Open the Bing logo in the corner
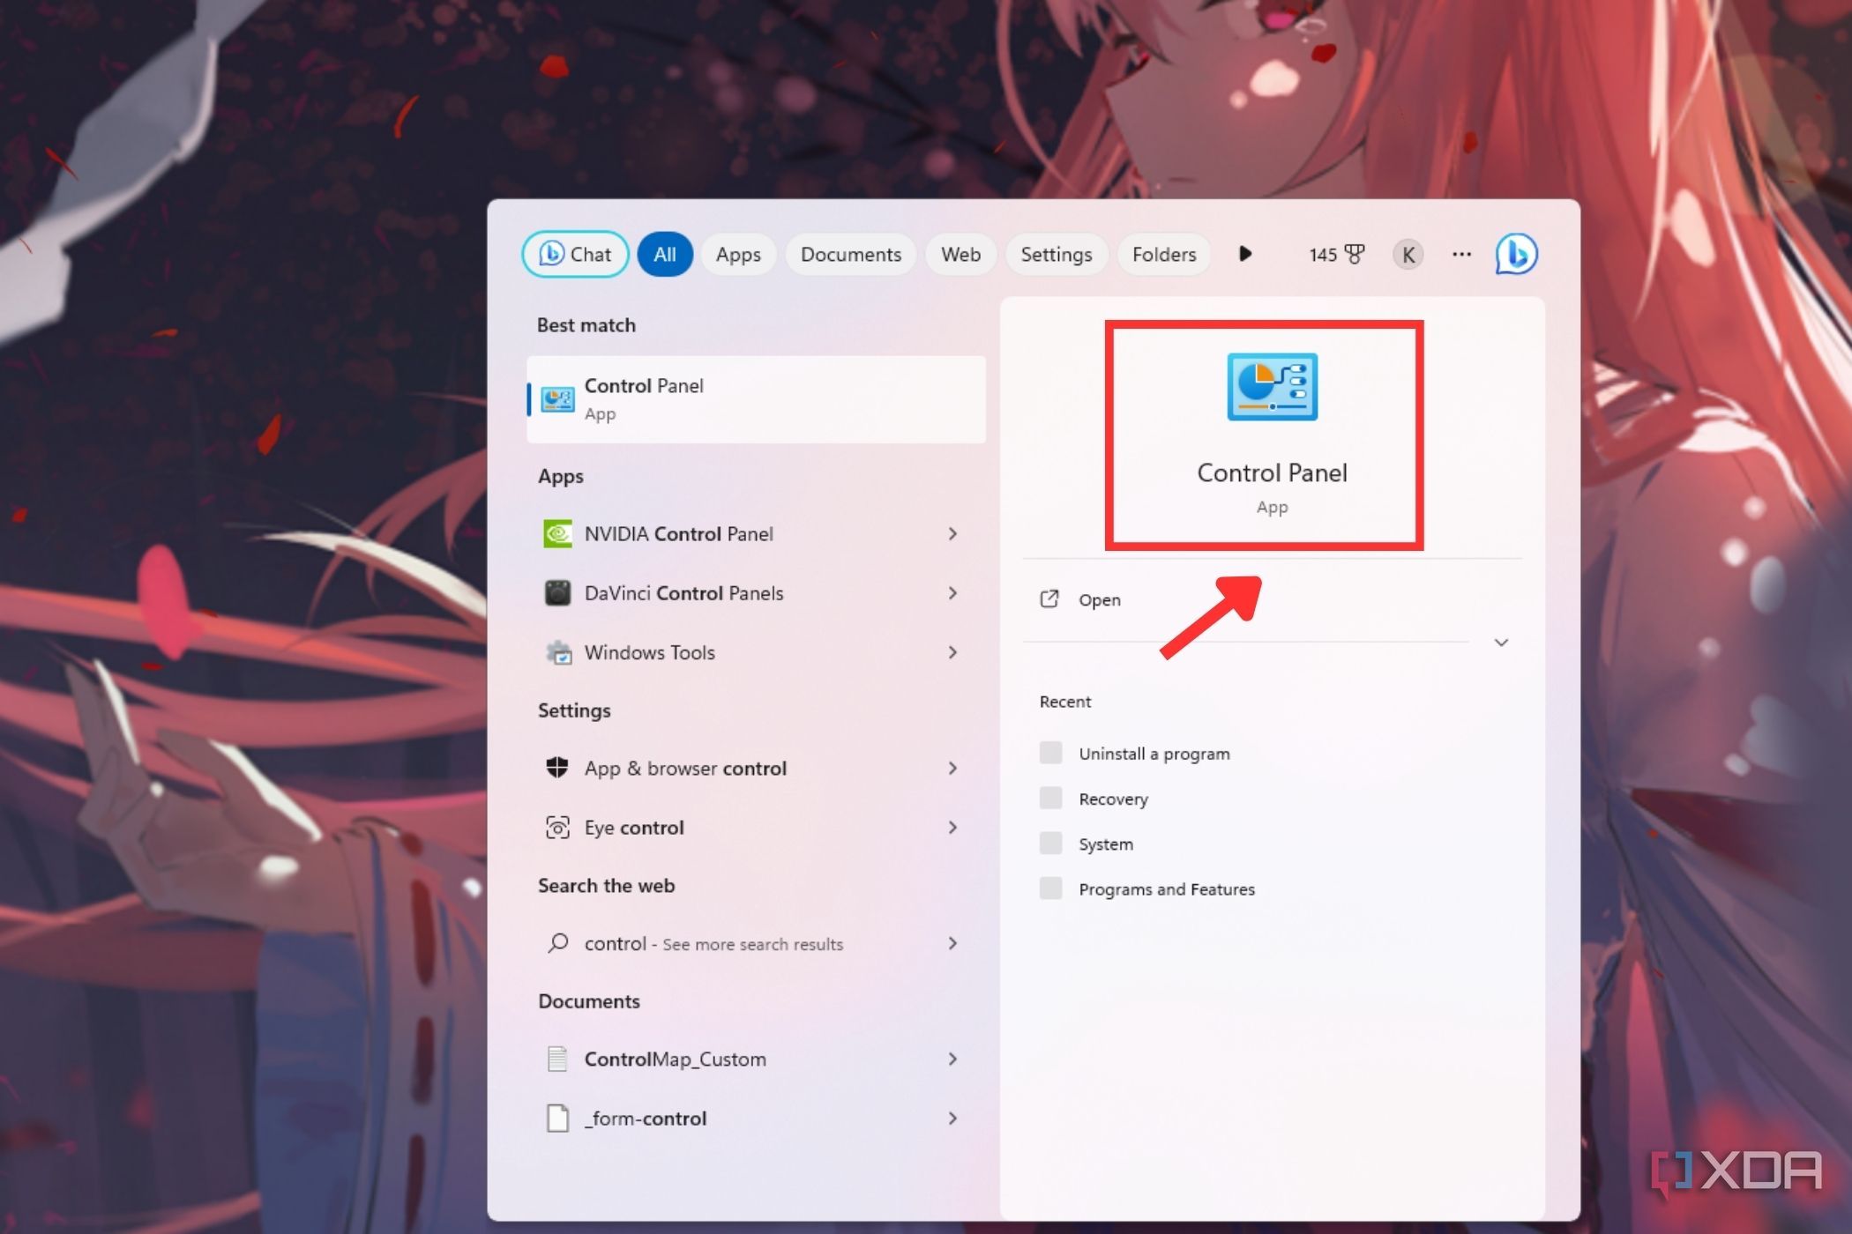1852x1234 pixels. 1515,254
